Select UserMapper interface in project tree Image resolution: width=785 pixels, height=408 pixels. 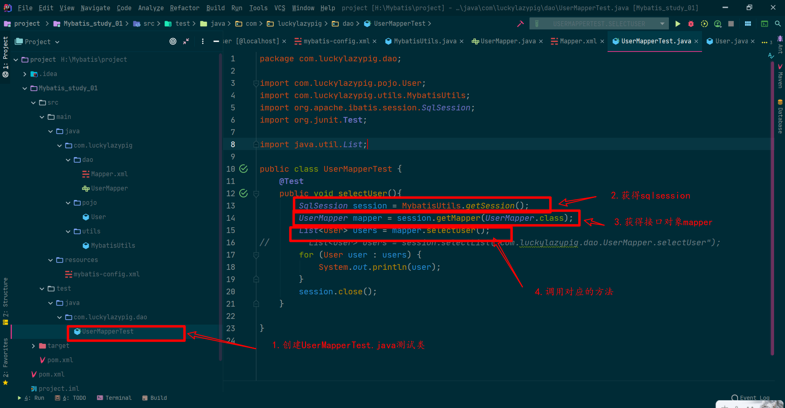tap(105, 188)
